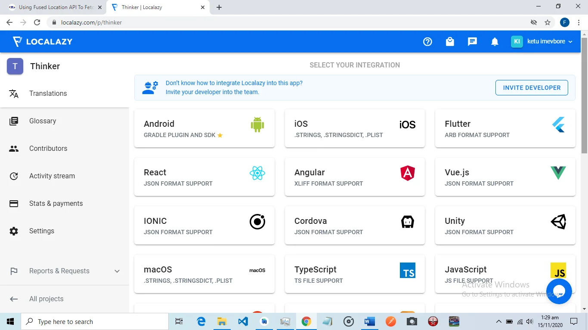Choose the Angular card title text
The height and width of the screenshot is (330, 588).
(309, 172)
